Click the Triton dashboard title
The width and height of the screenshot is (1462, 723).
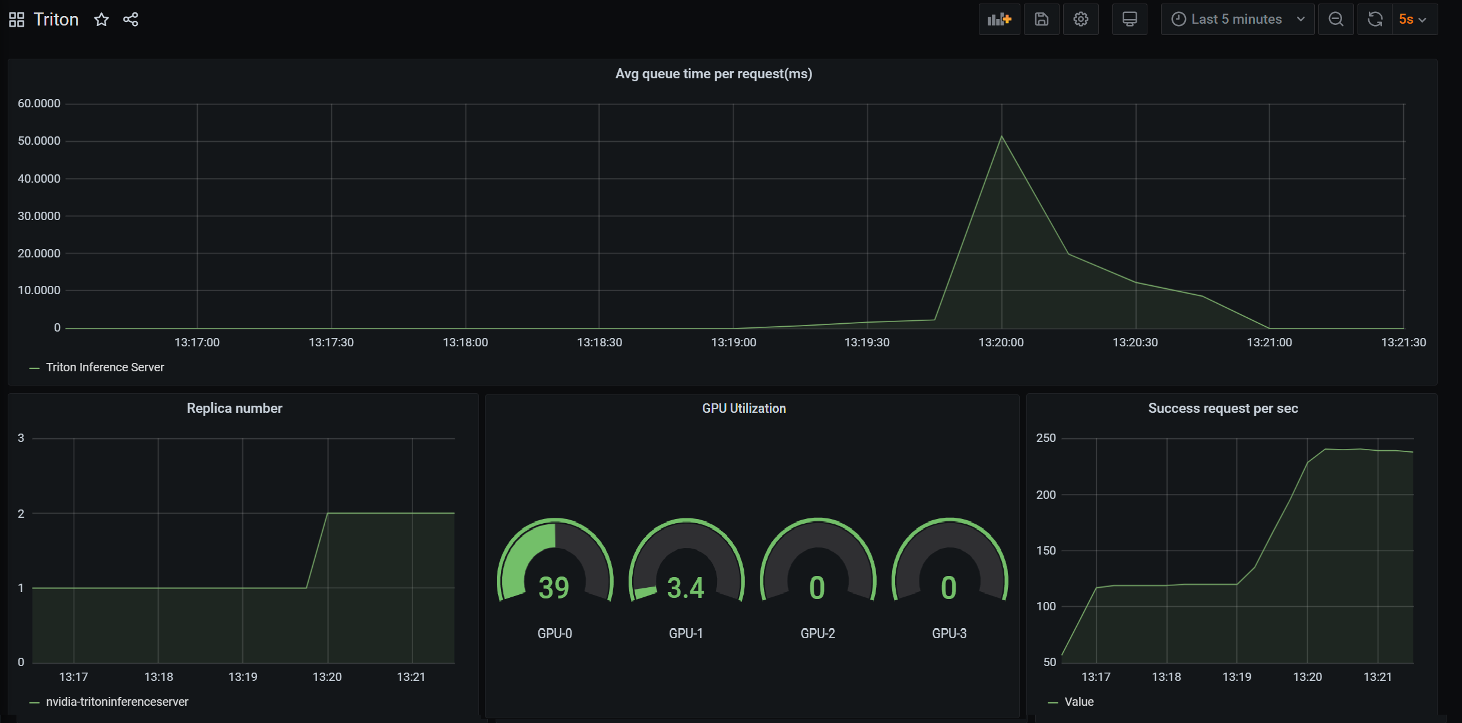pyautogui.click(x=56, y=20)
